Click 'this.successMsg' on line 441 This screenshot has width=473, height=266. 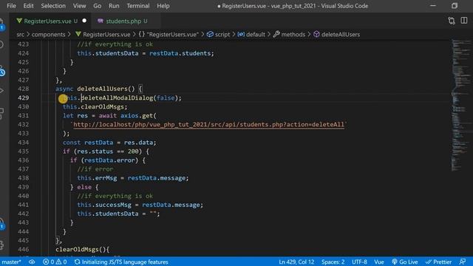[x=104, y=205]
